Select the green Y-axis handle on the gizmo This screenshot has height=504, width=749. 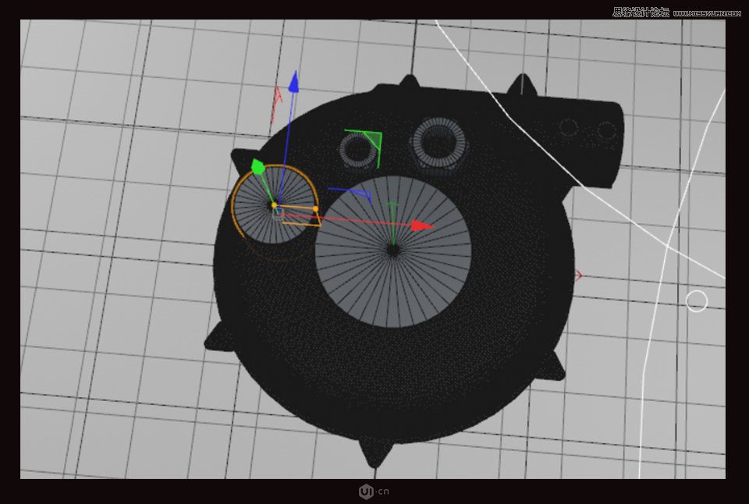pyautogui.click(x=257, y=165)
